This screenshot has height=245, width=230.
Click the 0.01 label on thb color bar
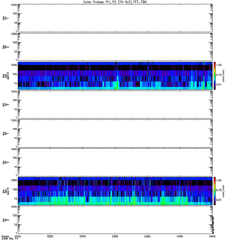[x=219, y=85]
